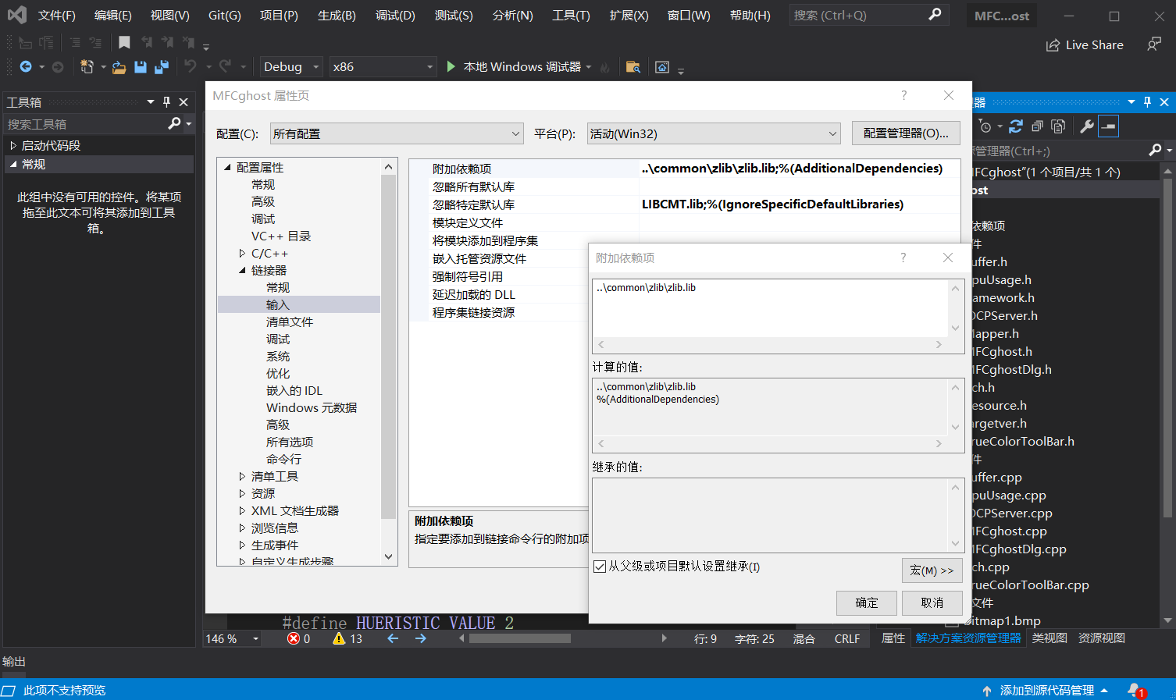This screenshot has width=1176, height=700.
Task: Click the Save file toolbar icon
Action: (141, 67)
